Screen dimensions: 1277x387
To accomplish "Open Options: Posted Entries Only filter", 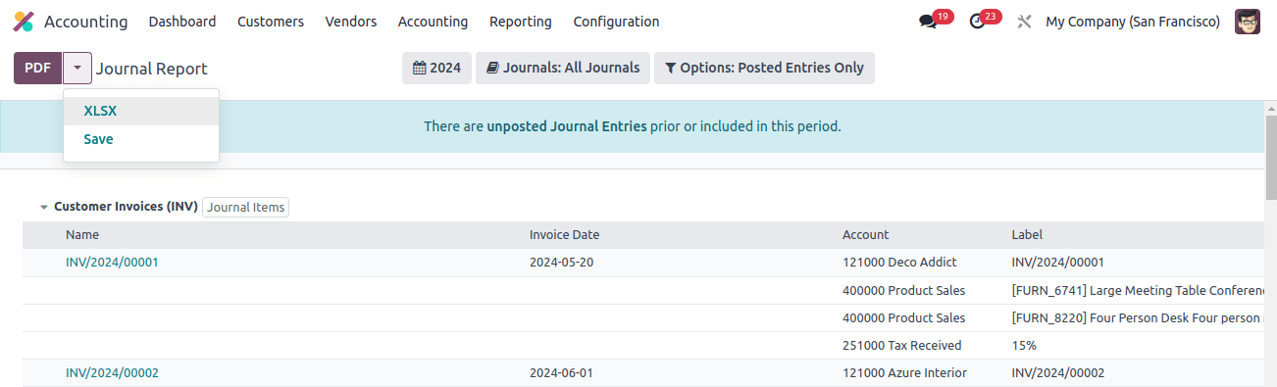I will click(764, 68).
